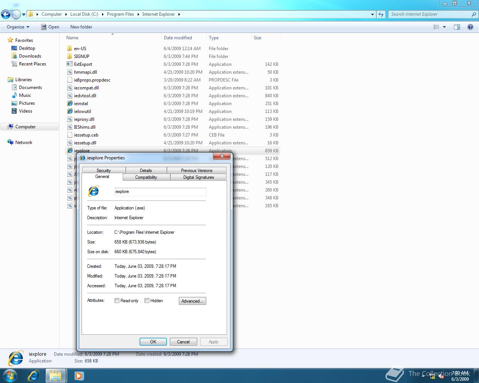Viewport: 479px width, 383px height.
Task: Click the Back navigation arrow
Action: (x=6, y=15)
